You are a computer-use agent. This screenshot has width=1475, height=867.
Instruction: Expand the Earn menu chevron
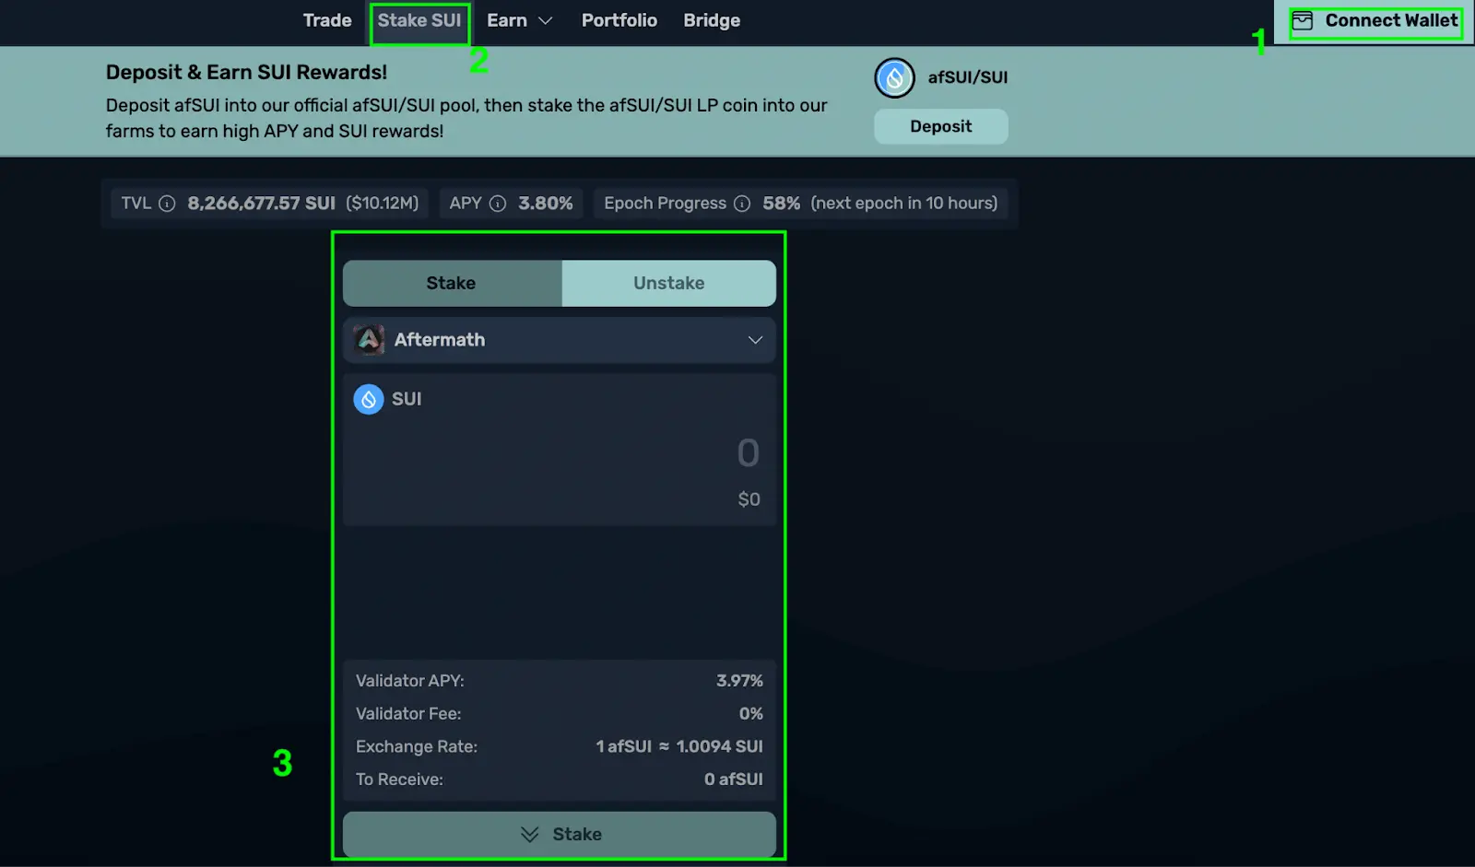546,20
